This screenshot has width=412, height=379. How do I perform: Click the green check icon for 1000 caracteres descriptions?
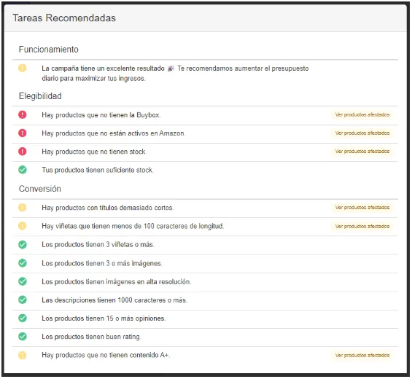(23, 300)
